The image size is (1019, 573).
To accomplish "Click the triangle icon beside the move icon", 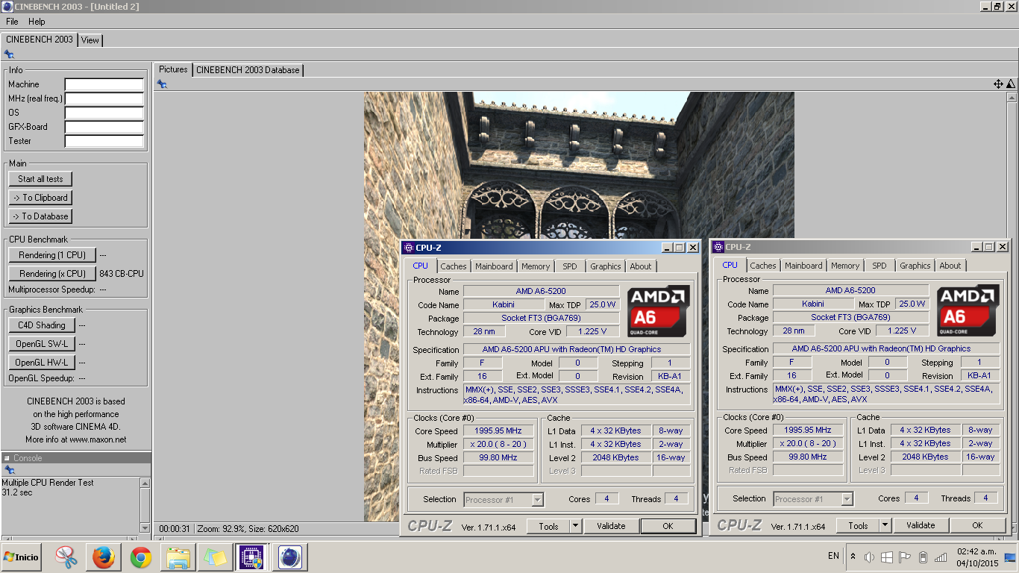I will click(1010, 84).
